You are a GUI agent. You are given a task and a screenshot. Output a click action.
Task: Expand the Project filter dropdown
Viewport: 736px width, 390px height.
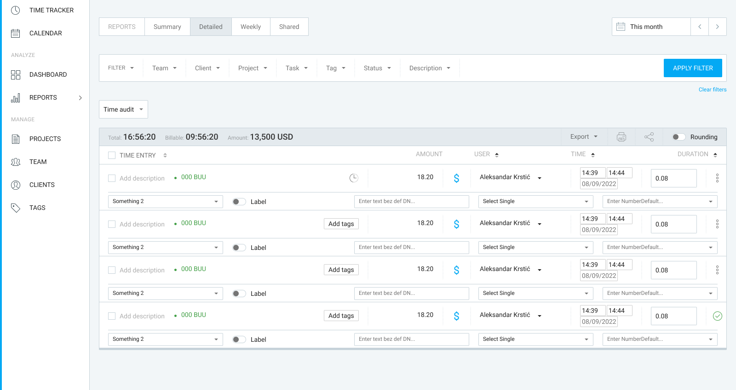point(253,68)
